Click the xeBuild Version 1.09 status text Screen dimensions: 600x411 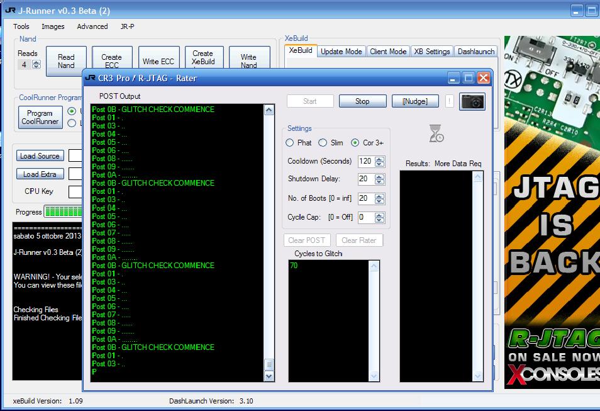pyautogui.click(x=48, y=401)
